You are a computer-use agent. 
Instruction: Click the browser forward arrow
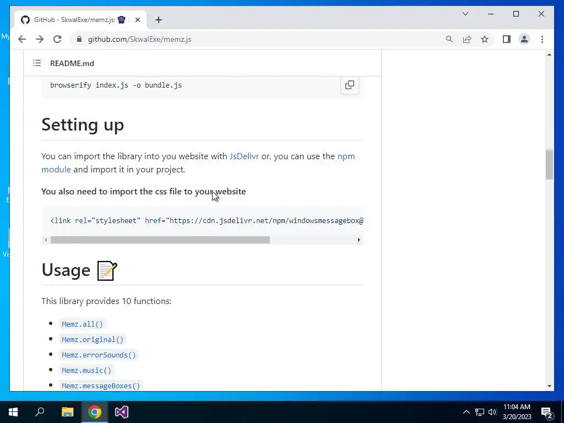tap(40, 39)
